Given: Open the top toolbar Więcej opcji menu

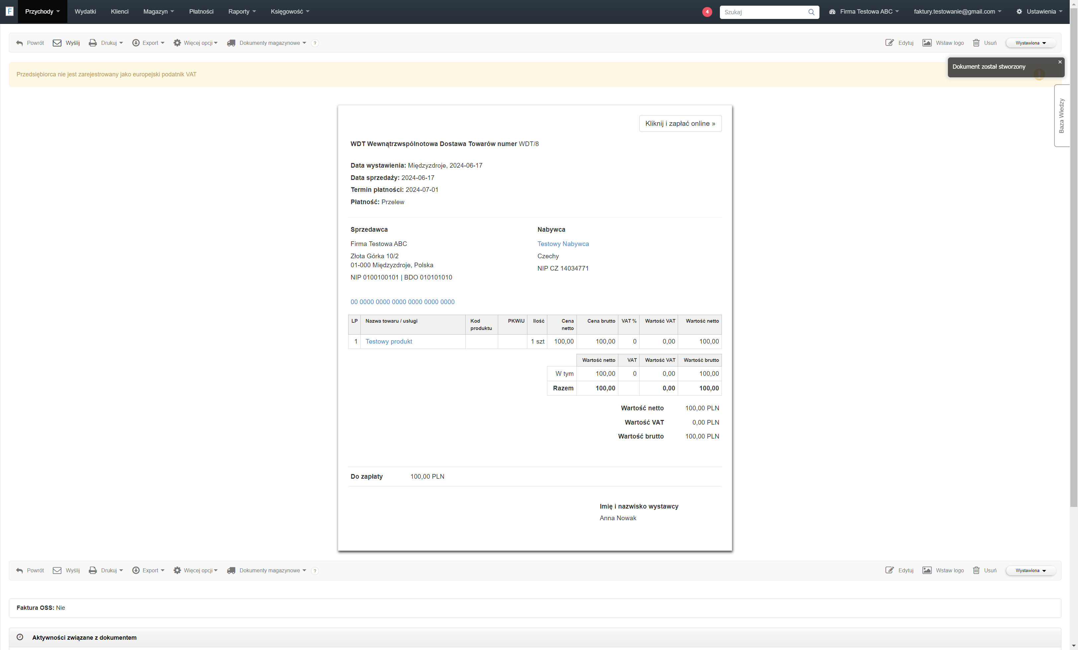Looking at the screenshot, I should pos(195,43).
